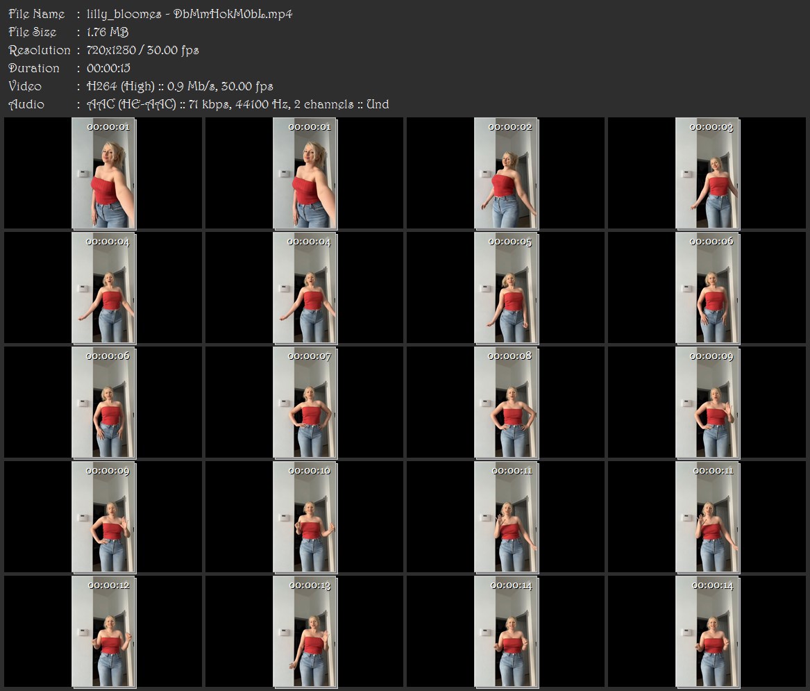Click the 00:00:13 timestamp label

click(x=309, y=586)
